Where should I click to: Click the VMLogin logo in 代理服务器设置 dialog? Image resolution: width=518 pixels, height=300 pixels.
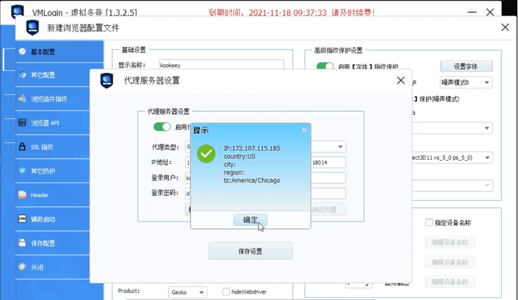106,81
